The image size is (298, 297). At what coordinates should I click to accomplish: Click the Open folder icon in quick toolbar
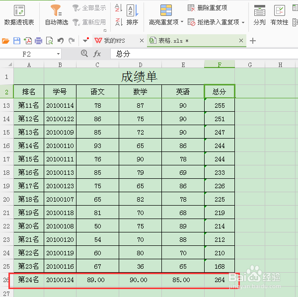coord(5,41)
